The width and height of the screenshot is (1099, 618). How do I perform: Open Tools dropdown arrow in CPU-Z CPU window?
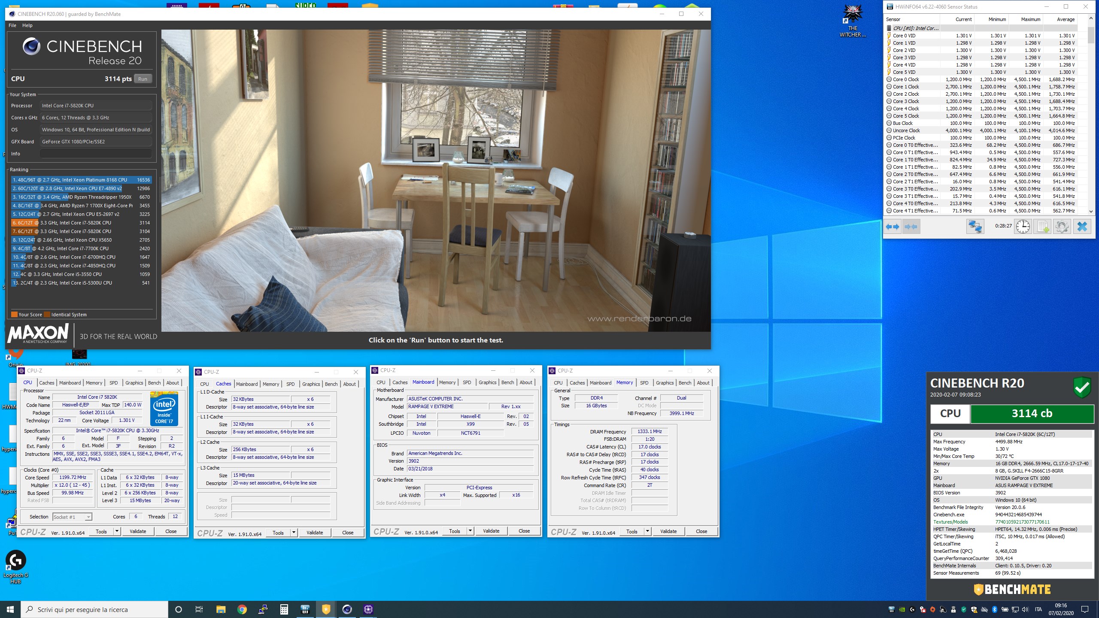(116, 531)
